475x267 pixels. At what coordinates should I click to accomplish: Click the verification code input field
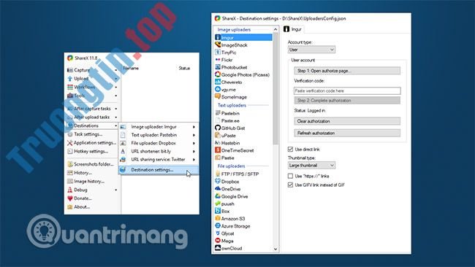[347, 90]
